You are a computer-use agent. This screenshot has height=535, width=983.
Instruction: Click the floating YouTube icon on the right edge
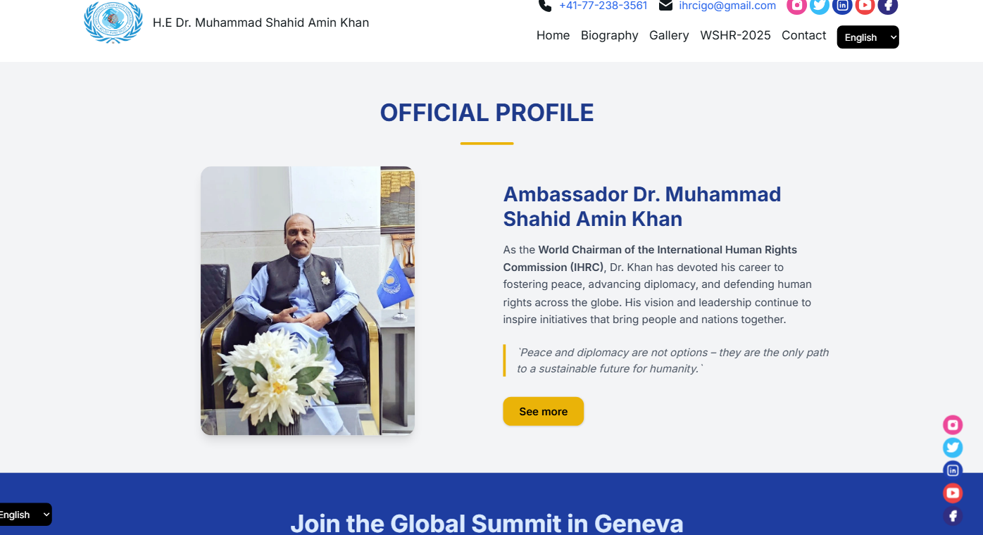click(x=953, y=493)
